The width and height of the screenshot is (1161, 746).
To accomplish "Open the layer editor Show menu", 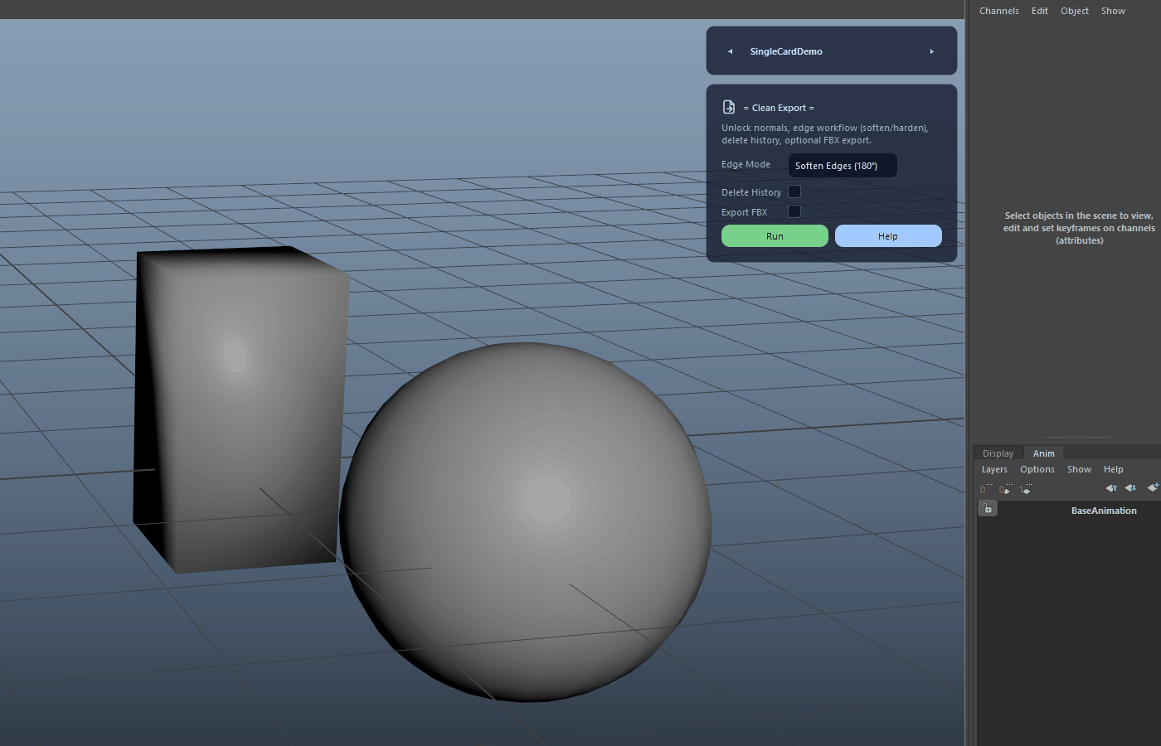I will pos(1079,469).
